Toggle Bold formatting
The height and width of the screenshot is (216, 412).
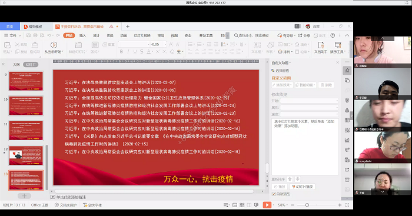[x=121, y=52]
